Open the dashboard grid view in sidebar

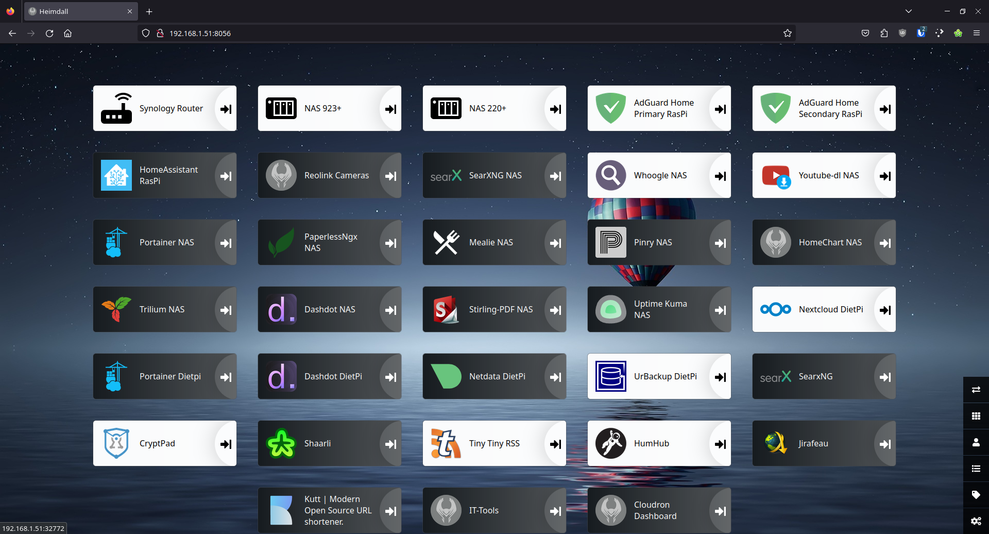[976, 415]
